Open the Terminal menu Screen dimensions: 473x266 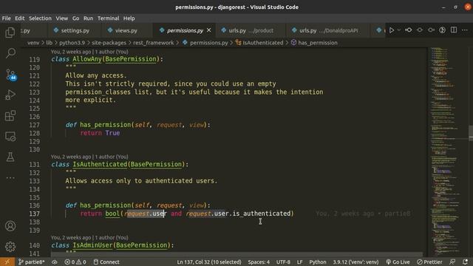tap(109, 18)
